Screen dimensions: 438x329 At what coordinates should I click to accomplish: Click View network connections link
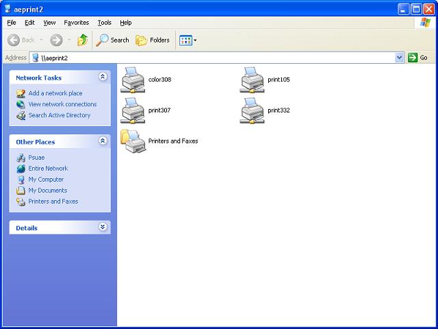point(62,104)
